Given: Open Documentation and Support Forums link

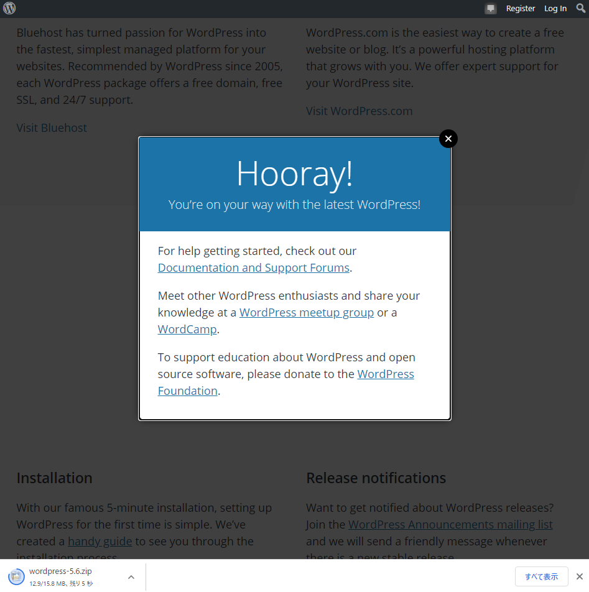Looking at the screenshot, I should (253, 268).
